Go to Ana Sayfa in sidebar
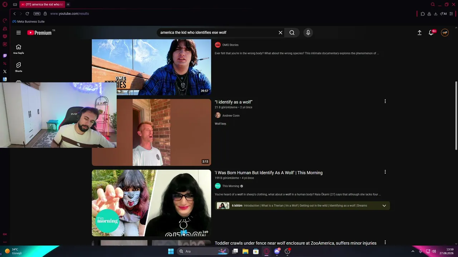The width and height of the screenshot is (458, 257). (19, 49)
